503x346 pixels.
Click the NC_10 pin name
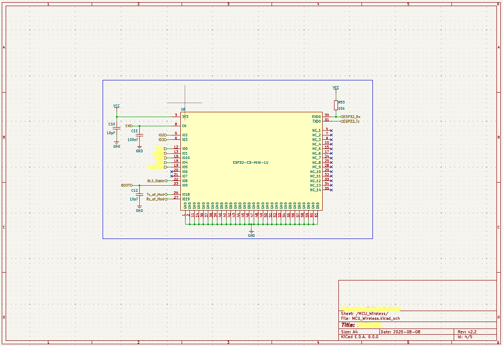[315, 172]
